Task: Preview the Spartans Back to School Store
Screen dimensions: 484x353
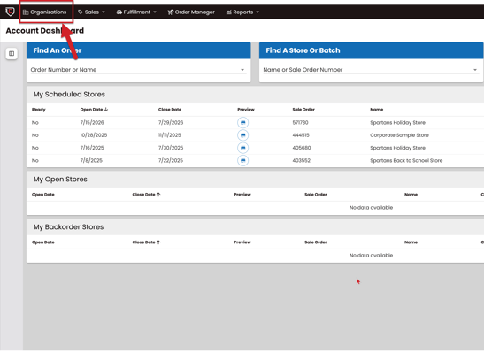Action: tap(243, 160)
